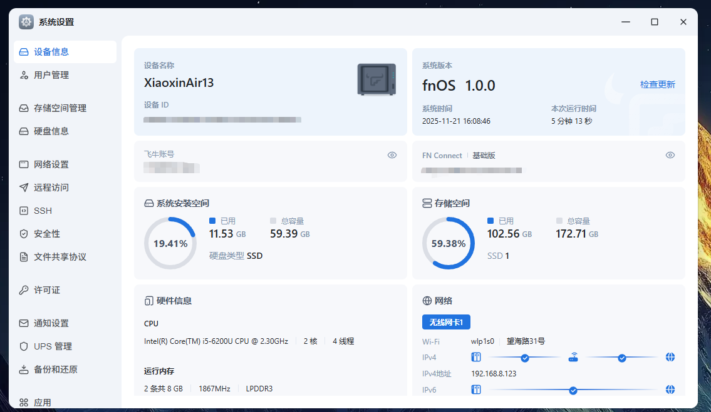The height and width of the screenshot is (412, 711).
Task: Reveal the 飞牛账号 with eye icon
Action: (x=392, y=155)
